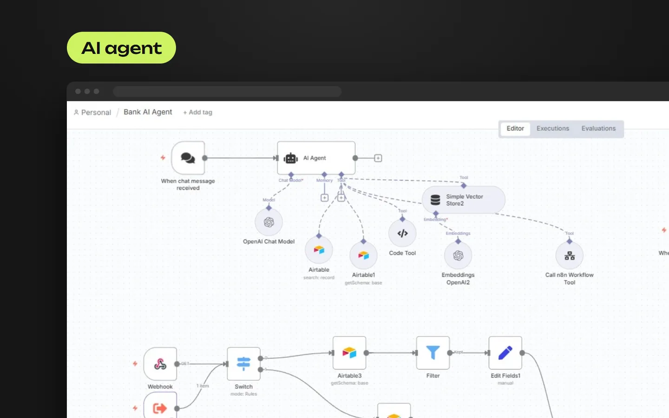
Task: Switch to the Evaluations tab
Action: tap(598, 129)
